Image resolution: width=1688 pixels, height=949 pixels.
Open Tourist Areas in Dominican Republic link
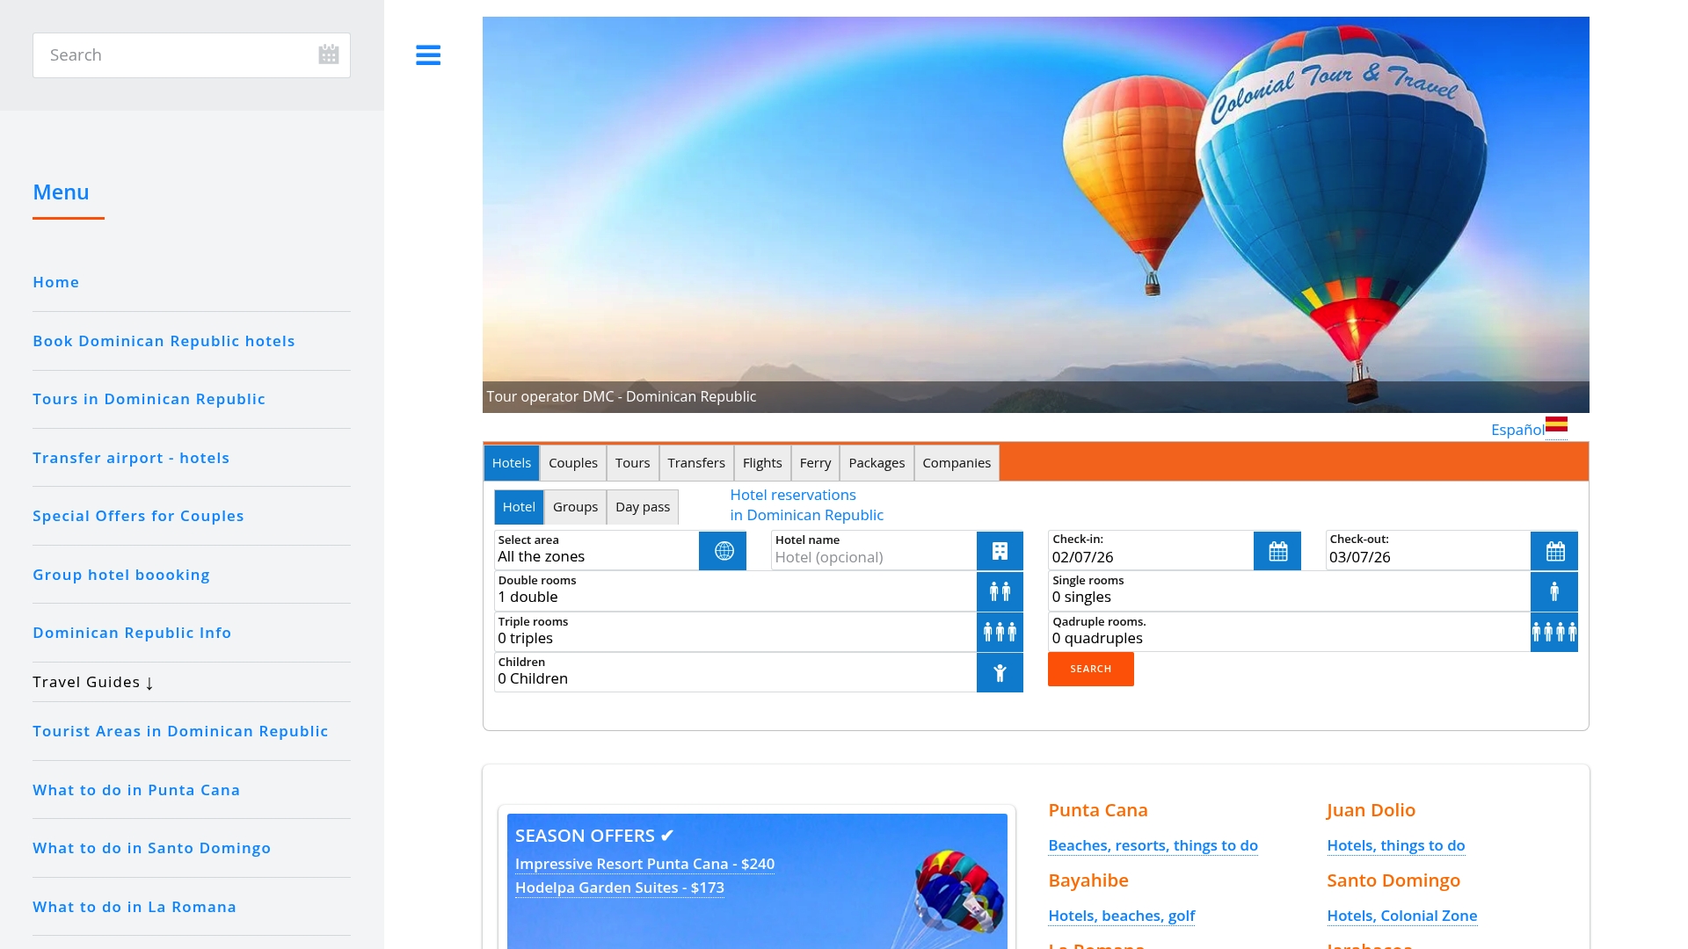180,731
